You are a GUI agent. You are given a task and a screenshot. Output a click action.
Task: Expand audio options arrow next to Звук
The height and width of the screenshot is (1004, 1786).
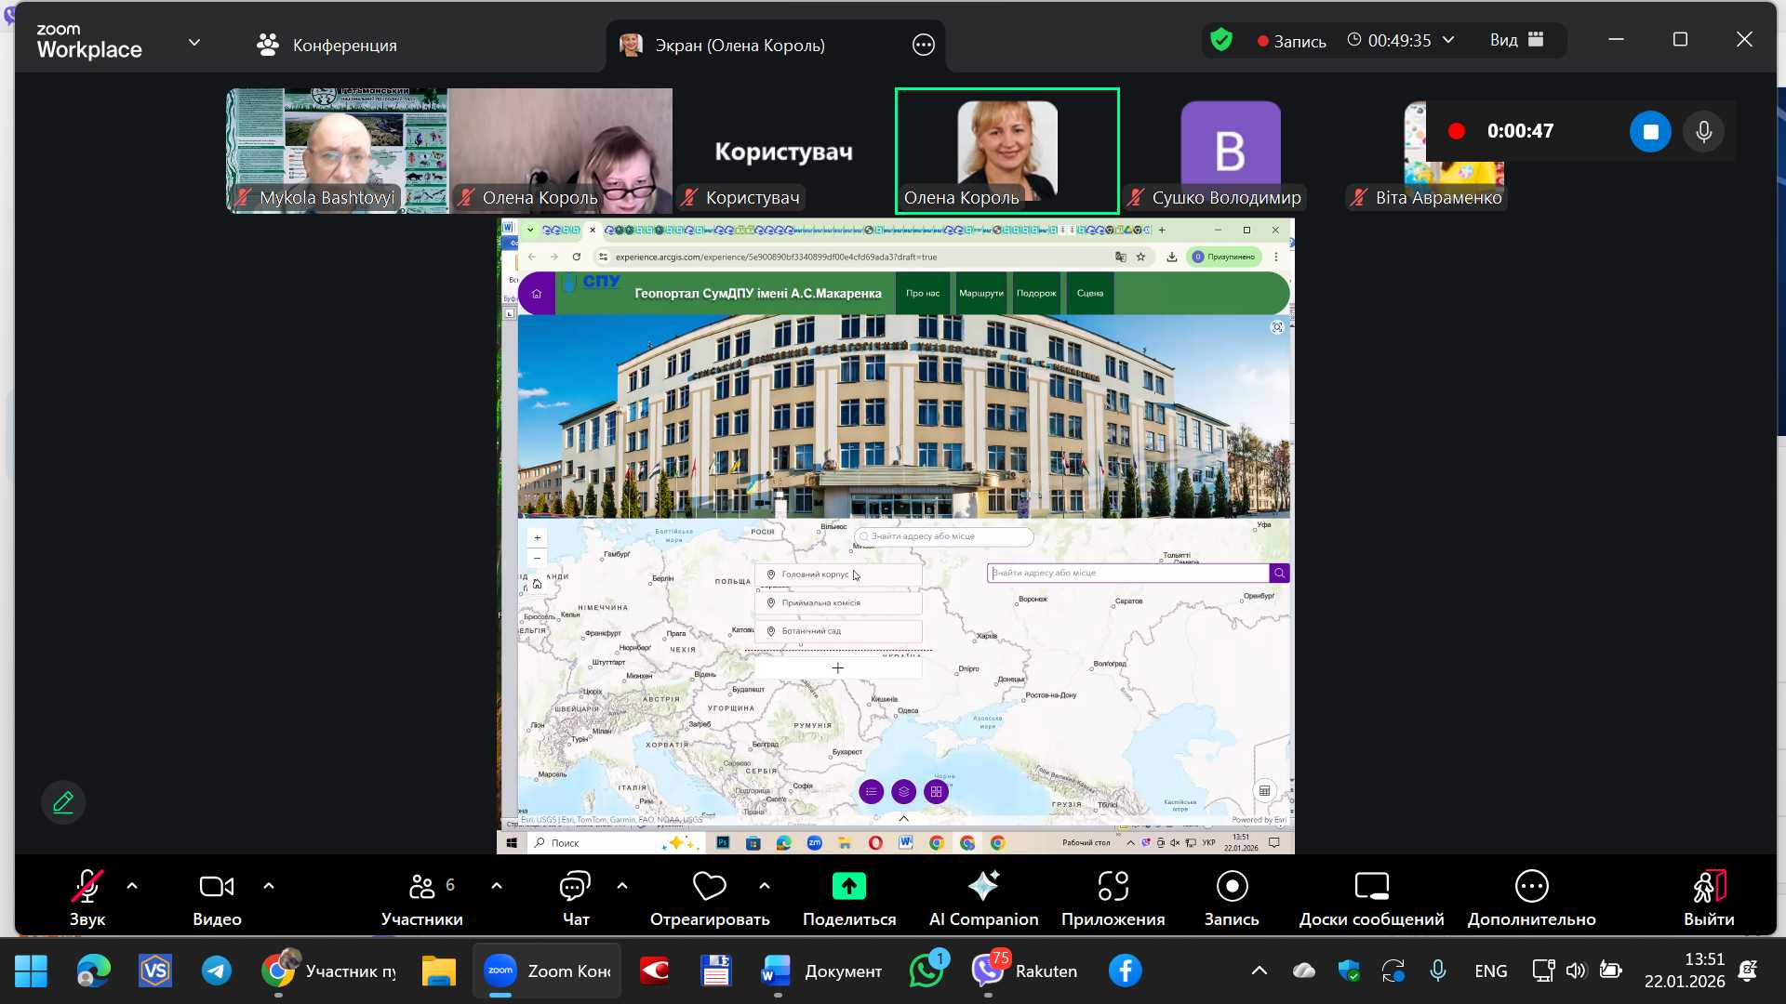[132, 887]
